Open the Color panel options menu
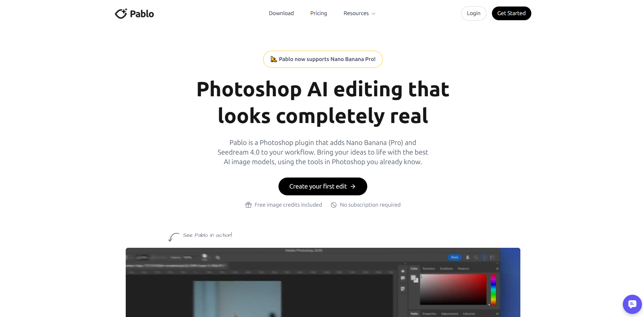The height and width of the screenshot is (317, 643). [x=497, y=269]
